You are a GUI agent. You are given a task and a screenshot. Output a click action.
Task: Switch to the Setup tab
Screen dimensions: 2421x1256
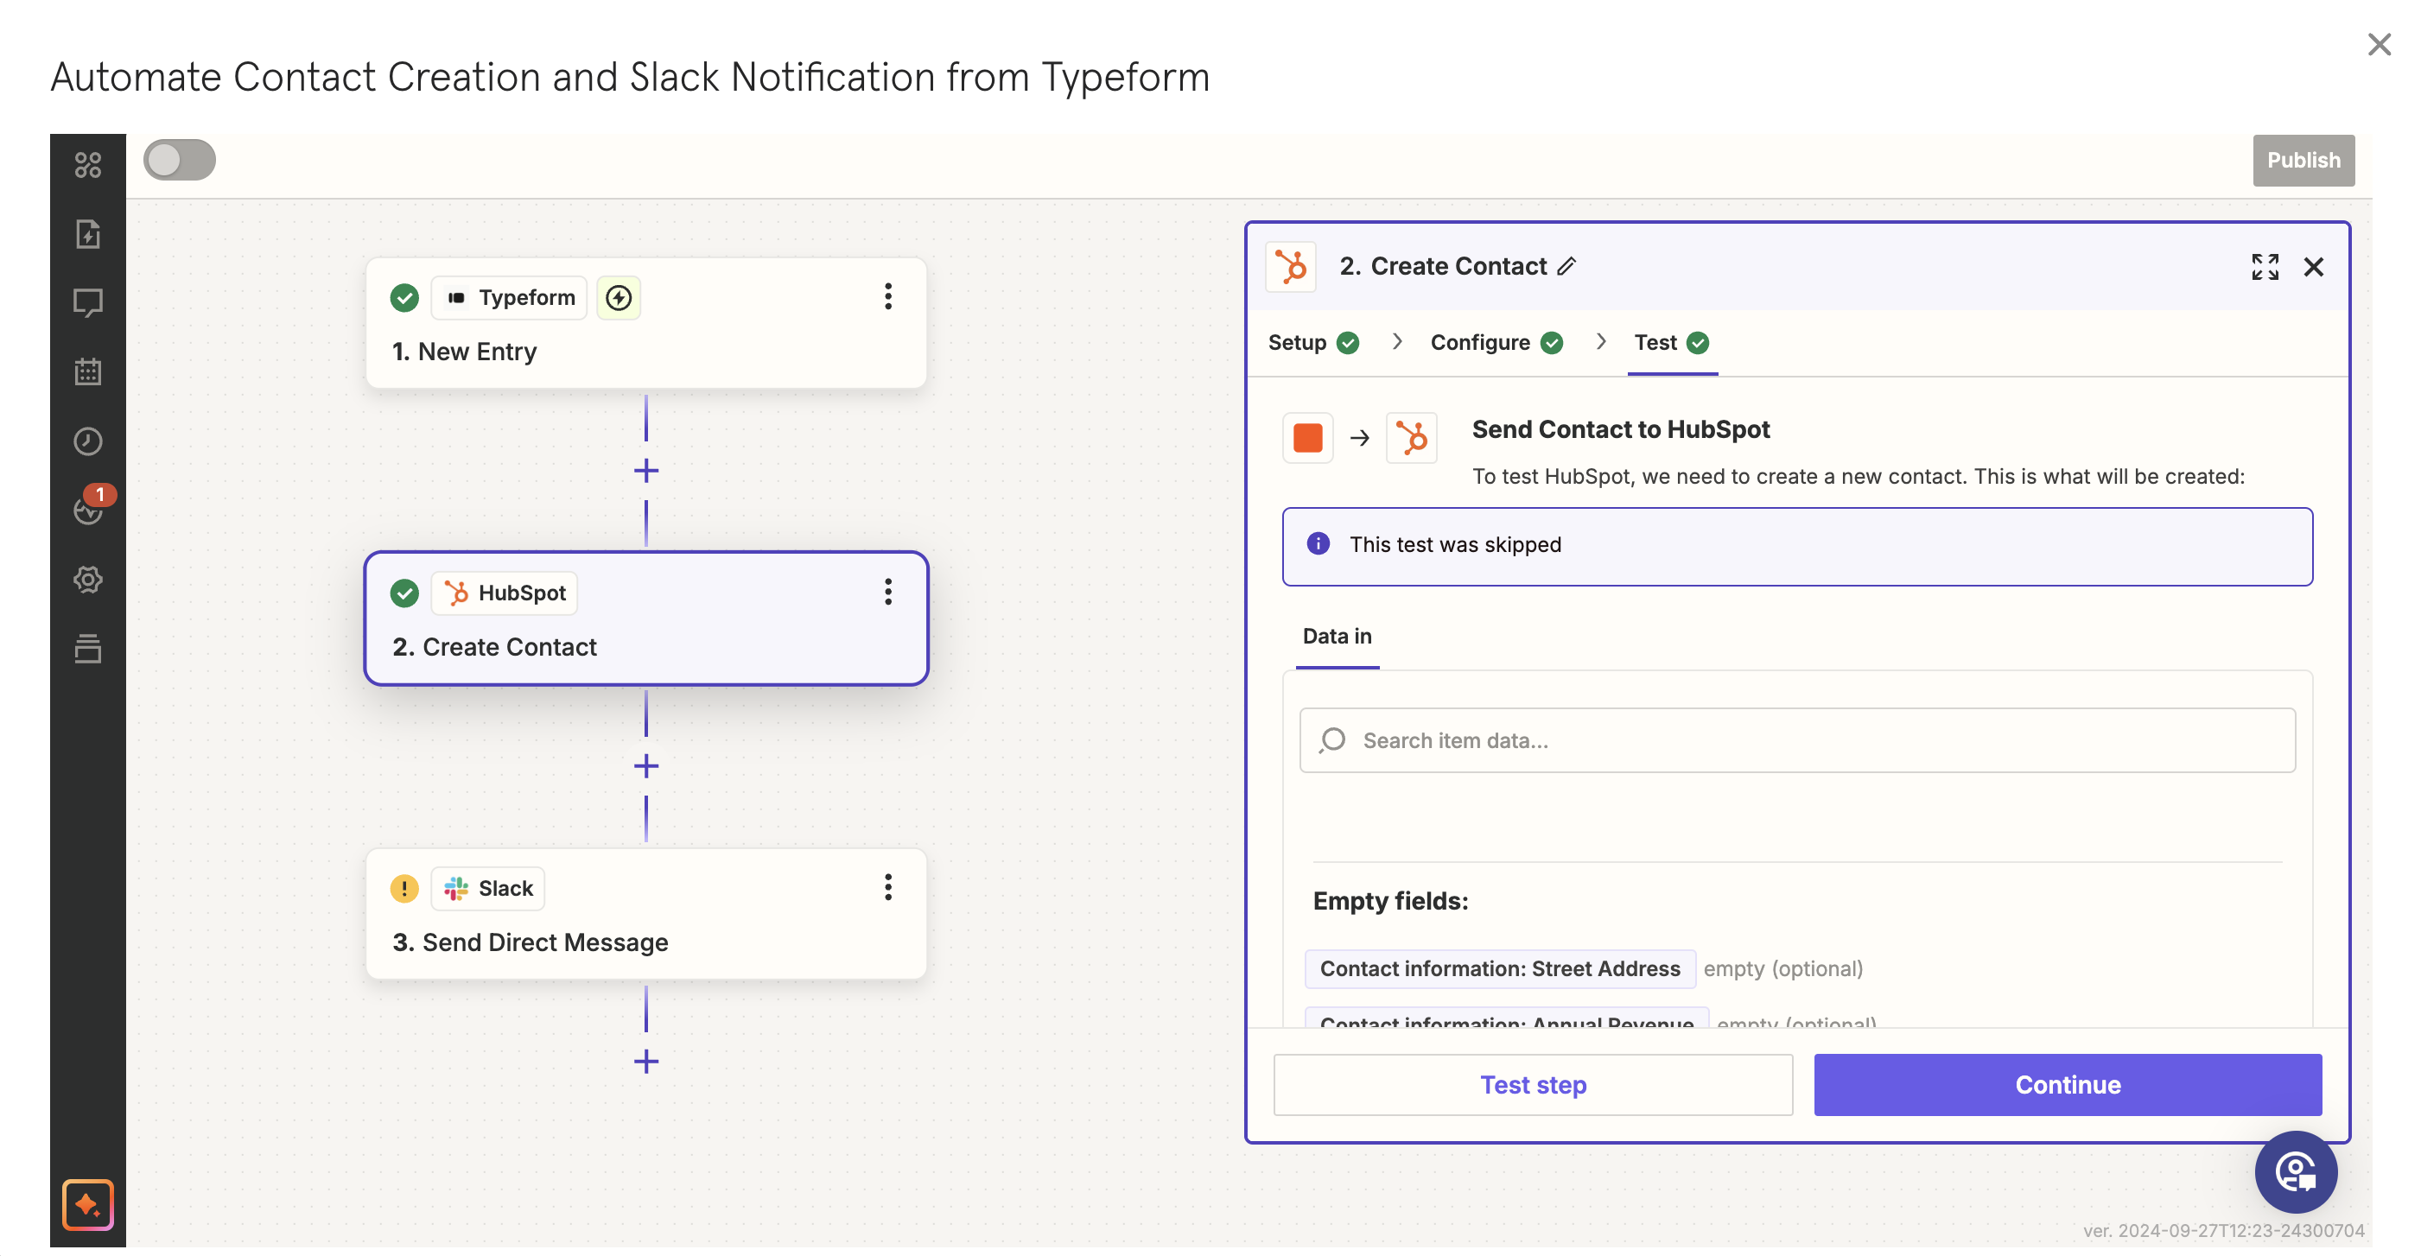point(1313,343)
